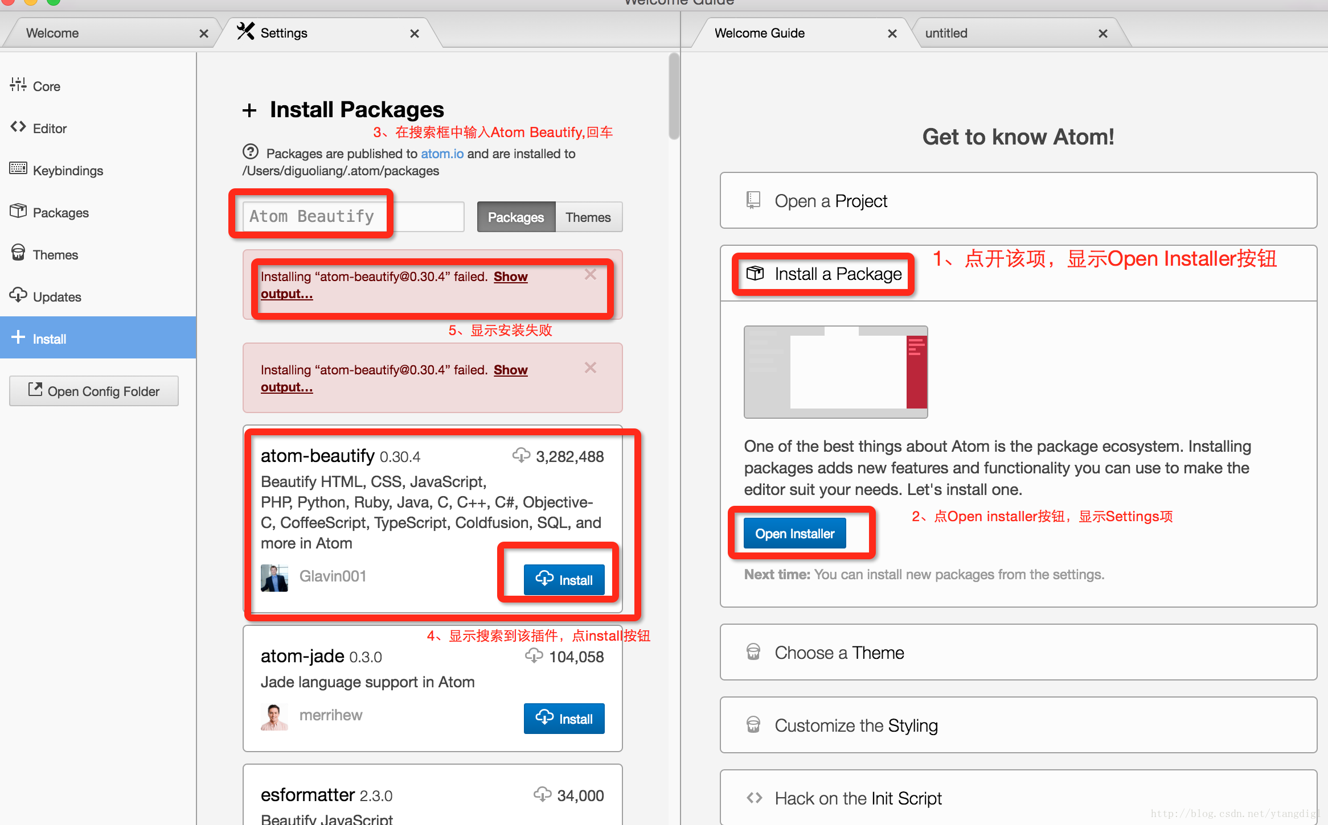Install the atom-beautify package
This screenshot has height=825, width=1328.
[564, 580]
